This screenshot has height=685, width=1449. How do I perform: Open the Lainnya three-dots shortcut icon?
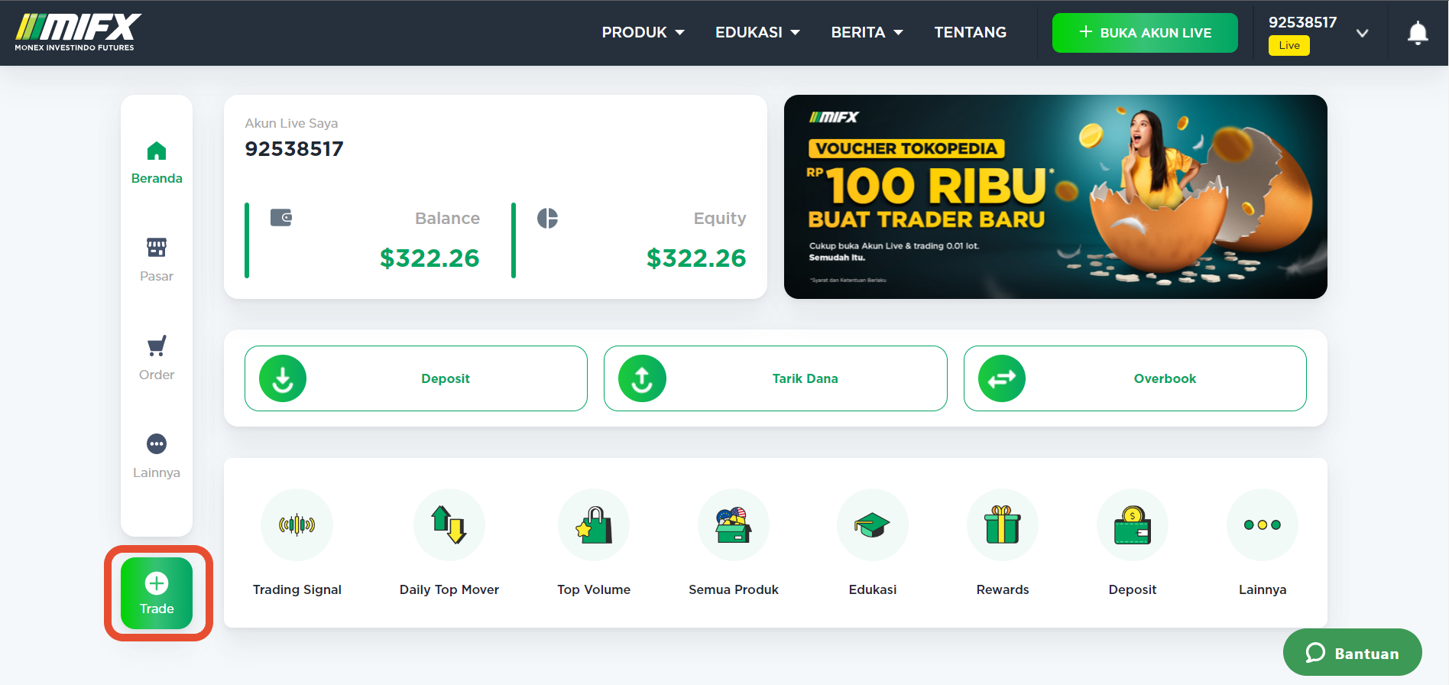point(1263,524)
